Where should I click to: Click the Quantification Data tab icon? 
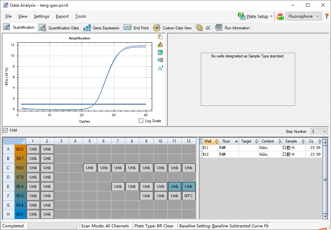point(42,28)
